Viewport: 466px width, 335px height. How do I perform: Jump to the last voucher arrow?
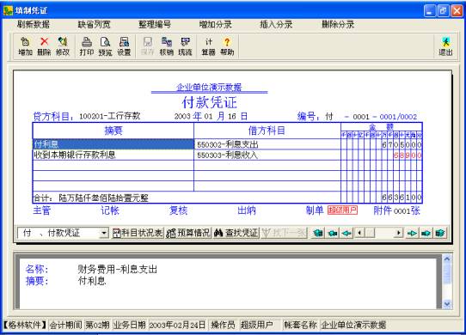click(x=440, y=233)
